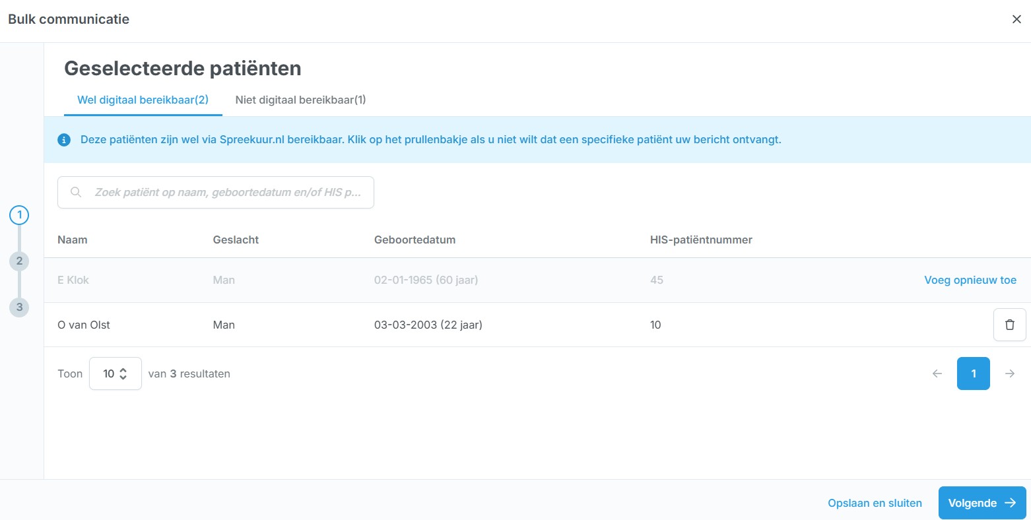Click HIS number 10 in O van Olst row
The height and width of the screenshot is (520, 1031).
pyautogui.click(x=655, y=325)
